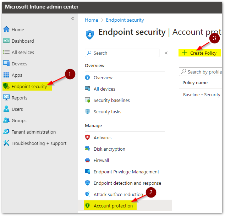225x216 pixels.
Task: Click the Home house icon in sidebar
Action: coord(6,29)
